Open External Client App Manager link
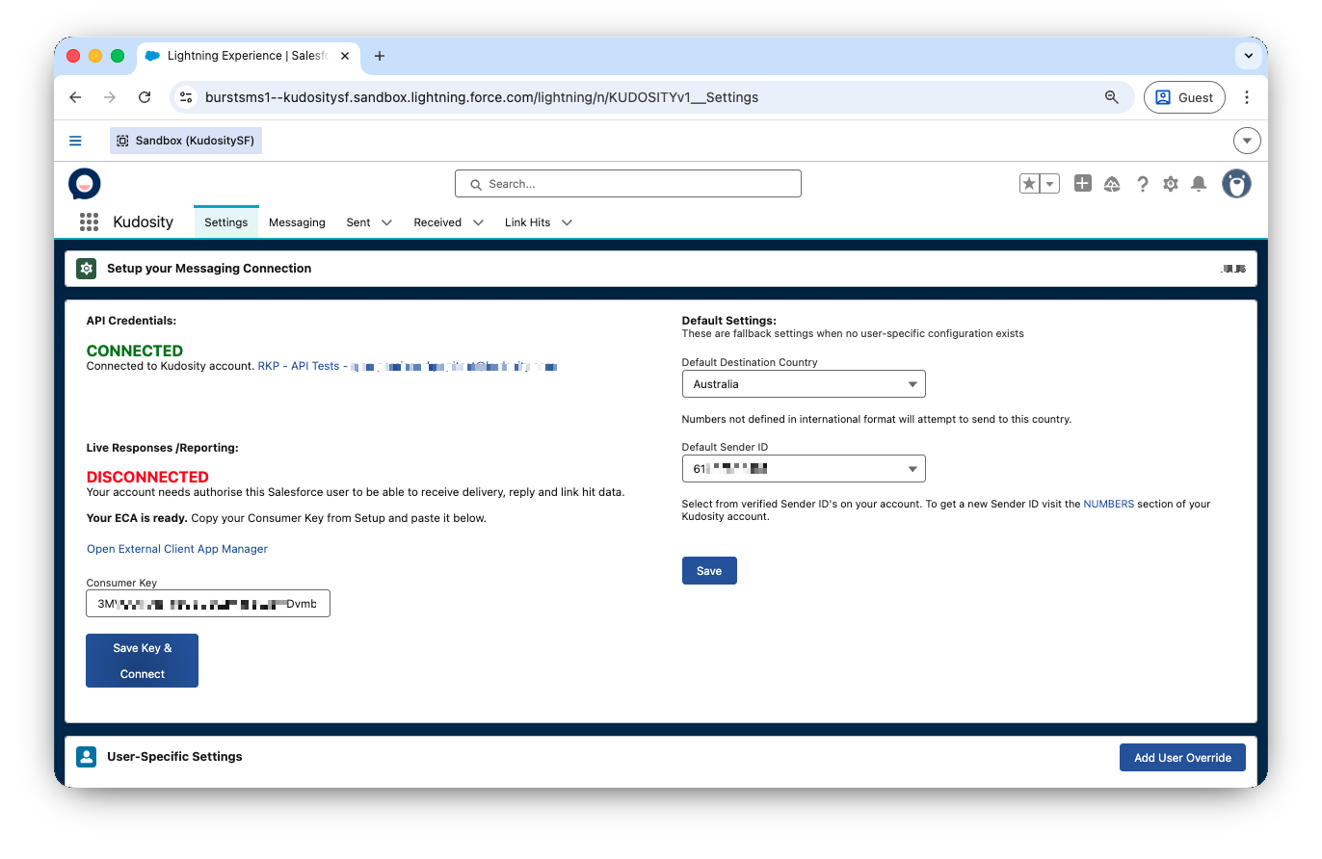The image size is (1322, 859). click(x=177, y=549)
